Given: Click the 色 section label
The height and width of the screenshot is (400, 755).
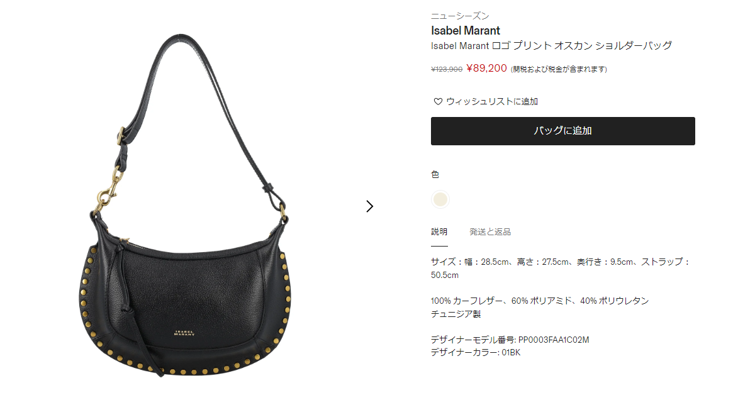Looking at the screenshot, I should (x=435, y=174).
